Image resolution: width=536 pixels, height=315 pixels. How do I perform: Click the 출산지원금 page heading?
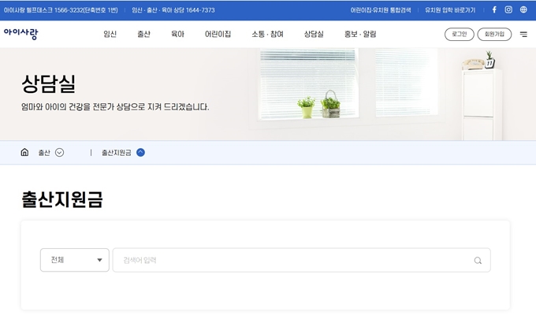tap(61, 199)
